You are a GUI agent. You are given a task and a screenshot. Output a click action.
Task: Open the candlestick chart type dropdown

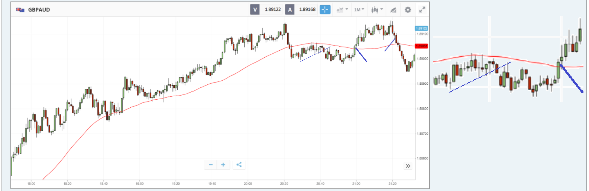(x=377, y=10)
